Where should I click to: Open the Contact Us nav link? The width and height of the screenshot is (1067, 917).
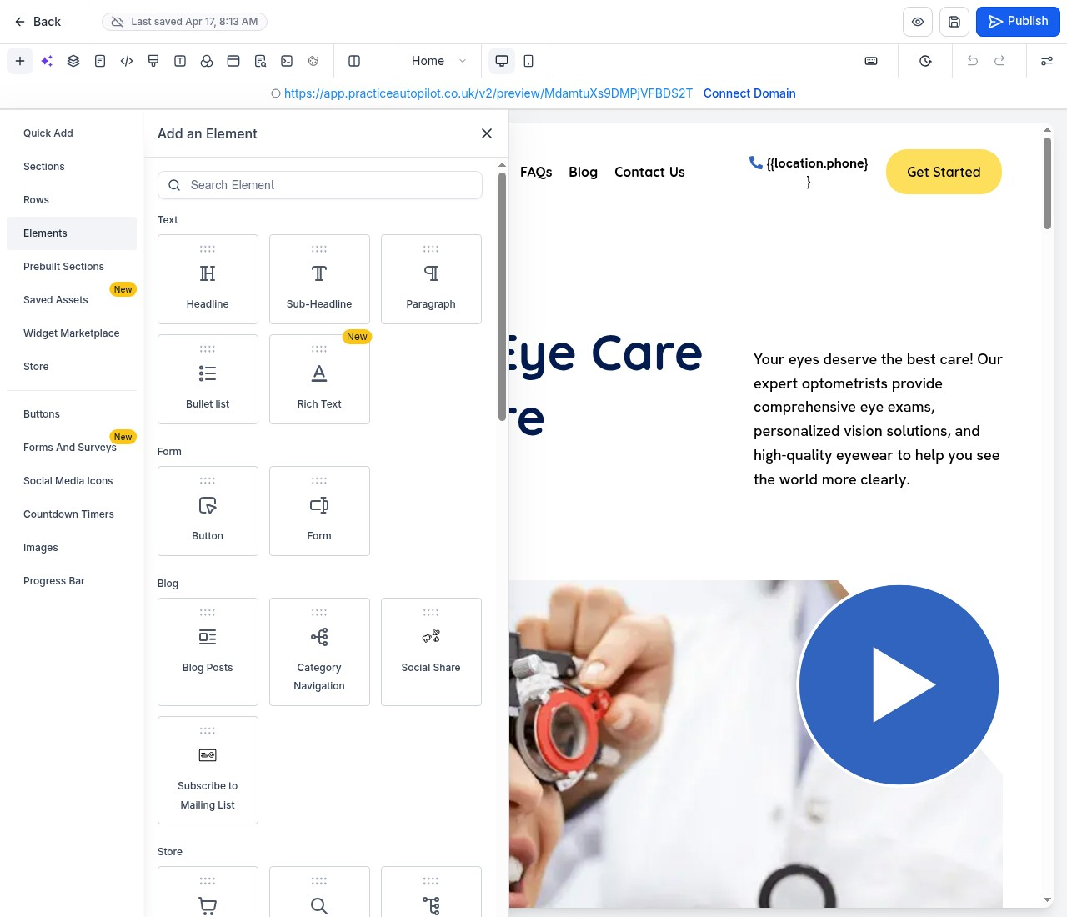[x=649, y=172]
